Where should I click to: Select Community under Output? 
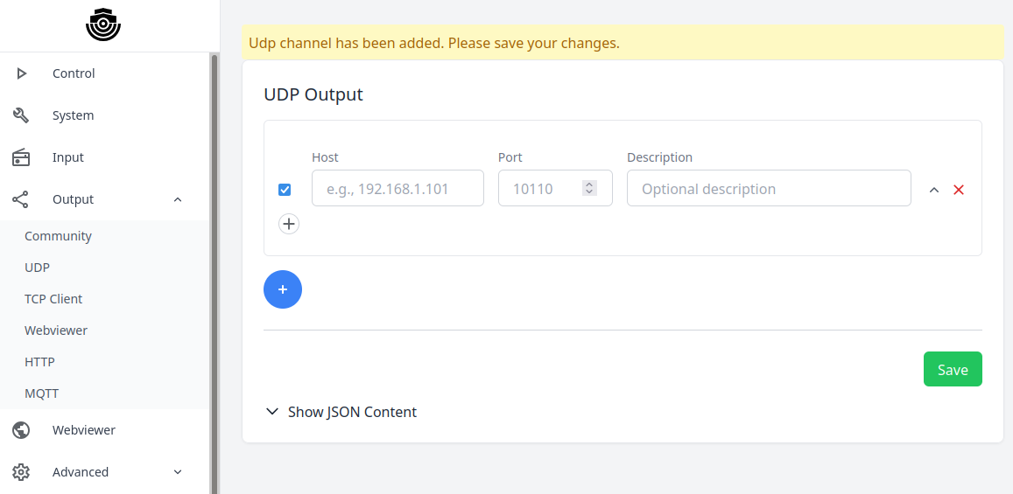point(58,236)
